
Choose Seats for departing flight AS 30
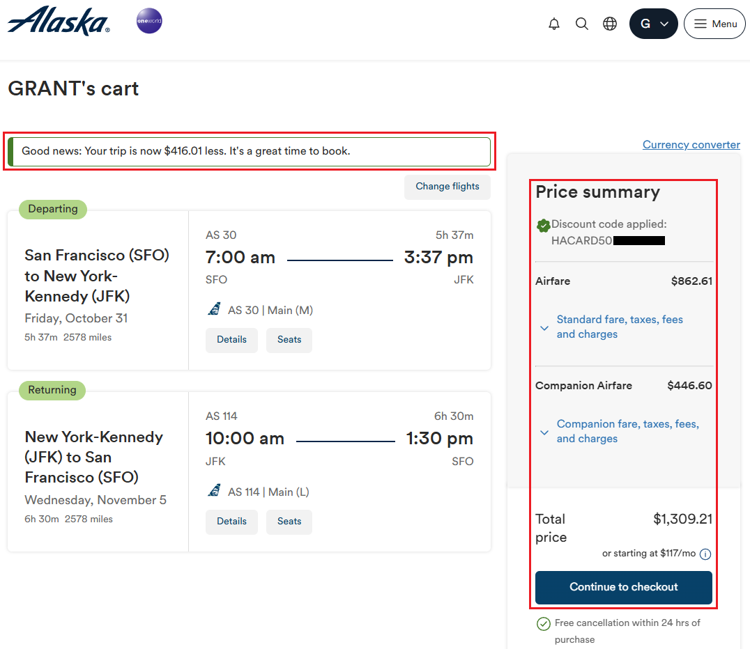[289, 340]
